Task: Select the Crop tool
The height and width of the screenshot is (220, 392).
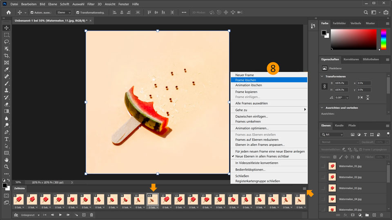Action: (x=7, y=55)
